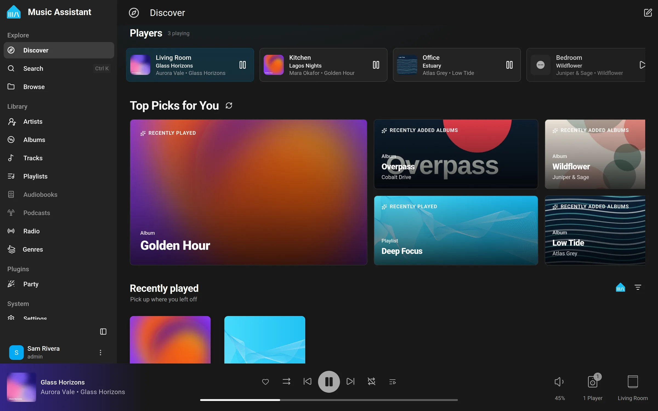The width and height of the screenshot is (658, 411).
Task: Filter Recently played by Music Assistant provider
Action: [620, 287]
